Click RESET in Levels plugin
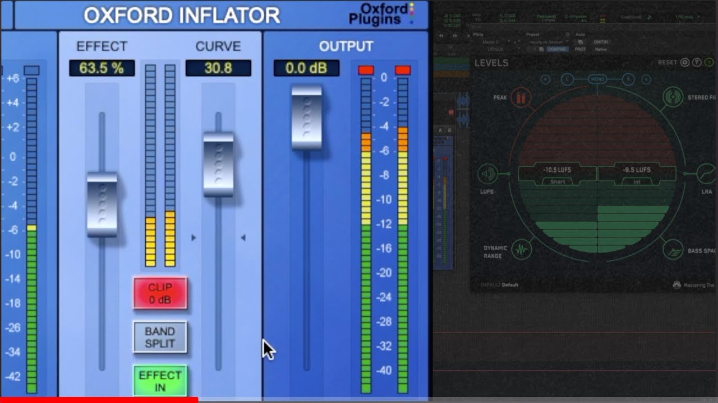Screen dimensions: 718x403 pyautogui.click(x=668, y=62)
